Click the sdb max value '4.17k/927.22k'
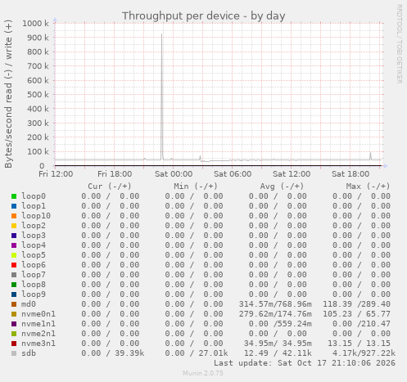Viewport: 407px width, 382px height. tap(364, 353)
